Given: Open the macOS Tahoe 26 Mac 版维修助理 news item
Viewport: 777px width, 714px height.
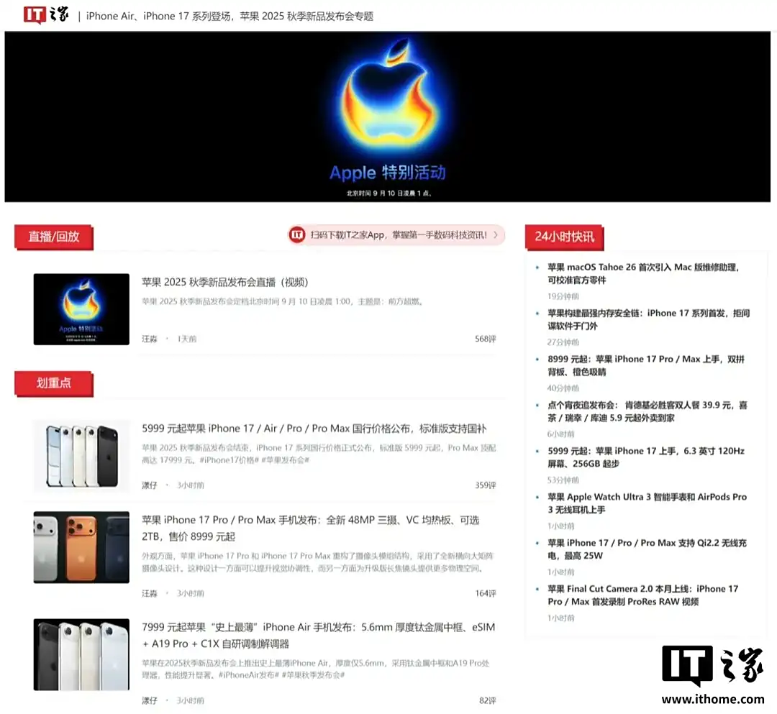Looking at the screenshot, I should tap(642, 273).
